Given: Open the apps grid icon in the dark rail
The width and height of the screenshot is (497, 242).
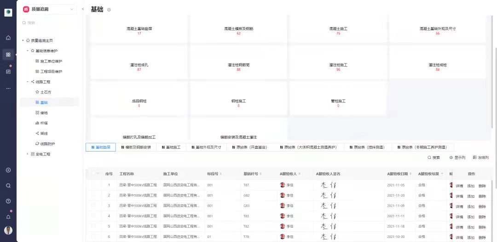Looking at the screenshot, I should coord(8,55).
